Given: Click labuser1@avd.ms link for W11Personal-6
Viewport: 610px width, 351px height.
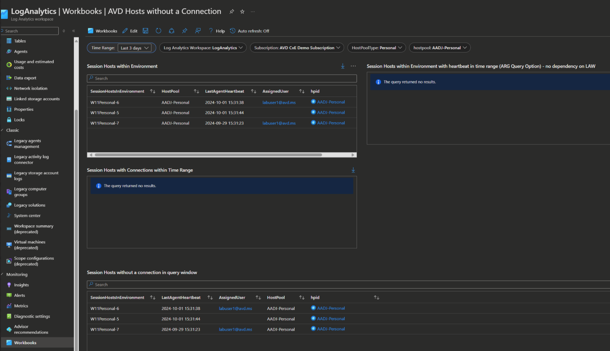Looking at the screenshot, I should pyautogui.click(x=279, y=102).
